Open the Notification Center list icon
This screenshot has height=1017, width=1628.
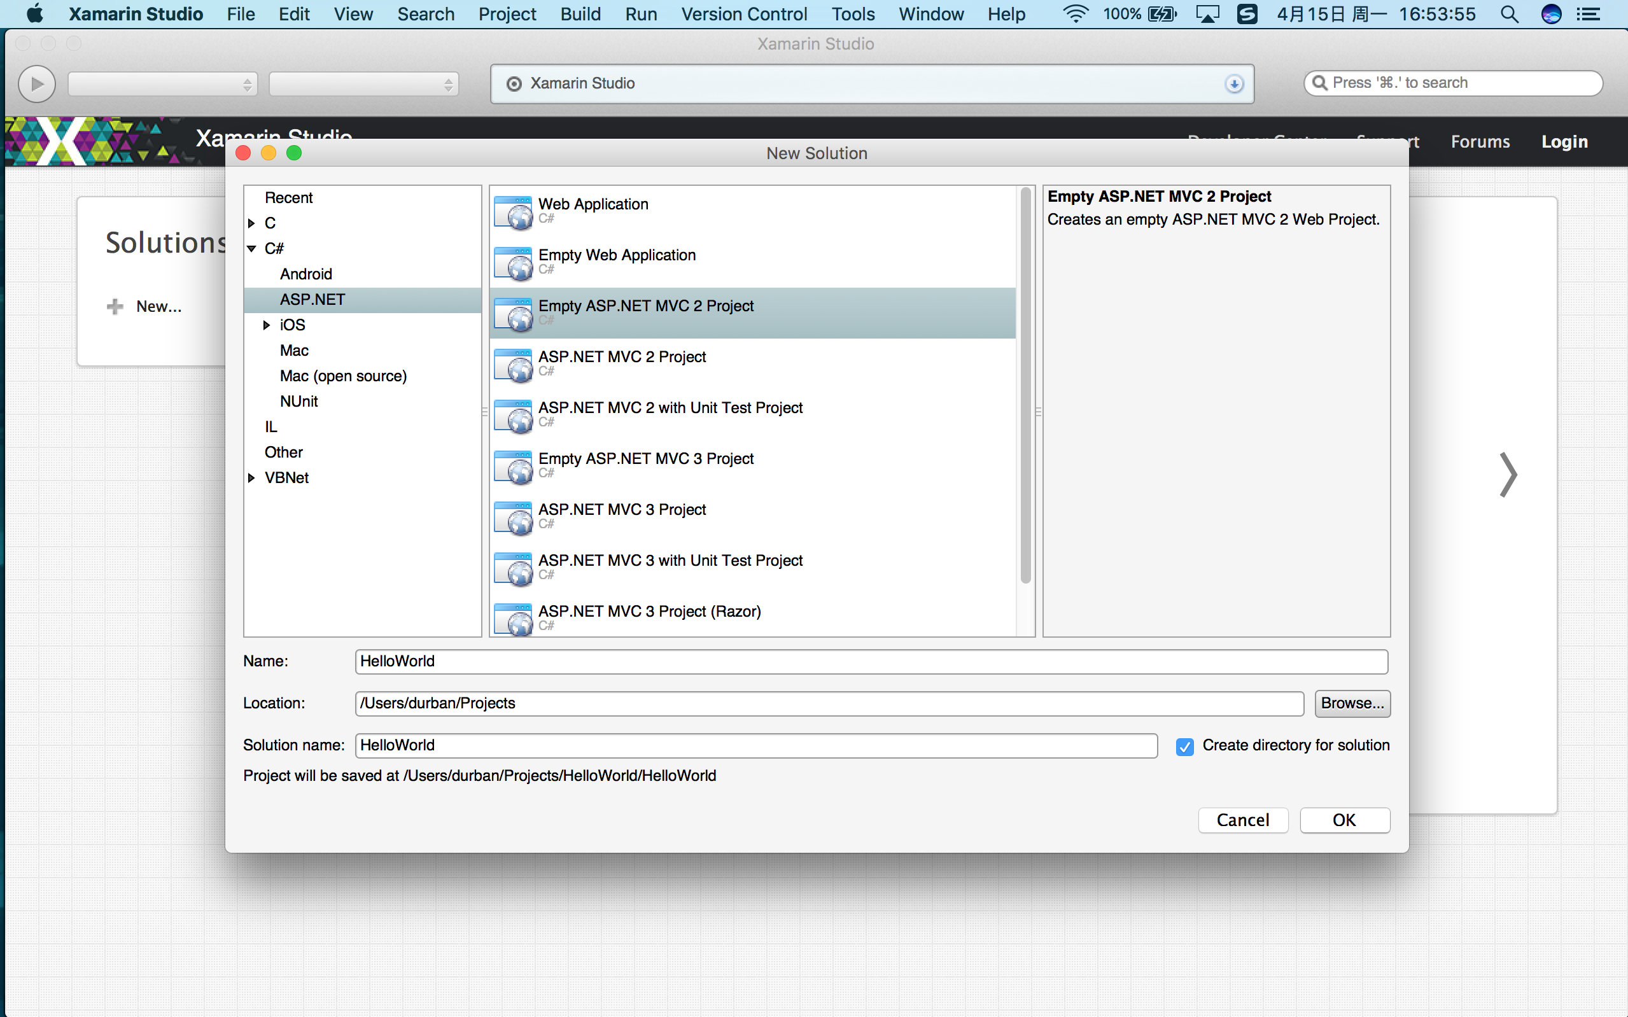click(1589, 14)
